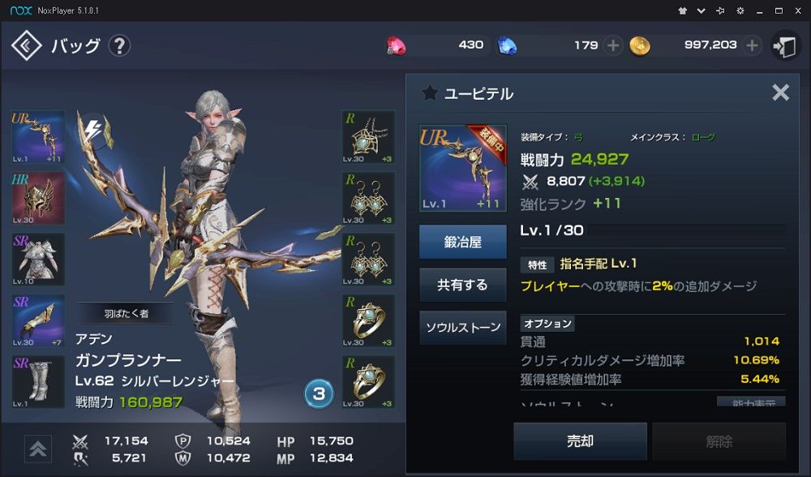
Task: Select the R necklace accessory slot
Action: click(368, 137)
